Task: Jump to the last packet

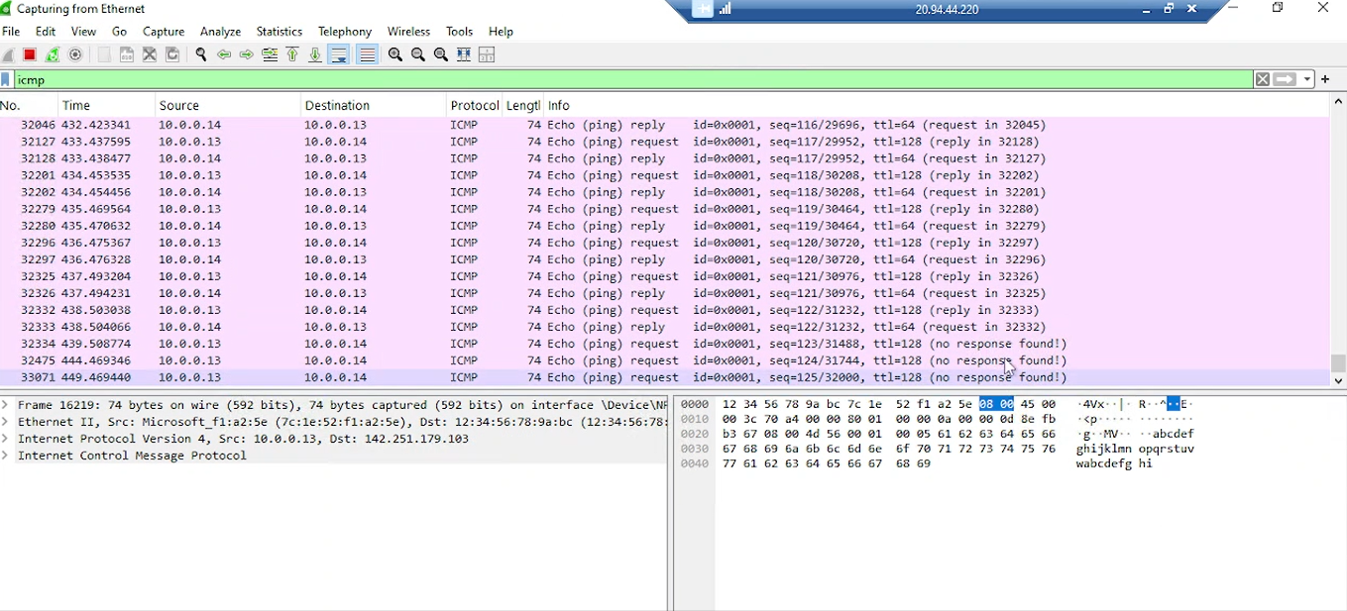Action: pyautogui.click(x=315, y=55)
